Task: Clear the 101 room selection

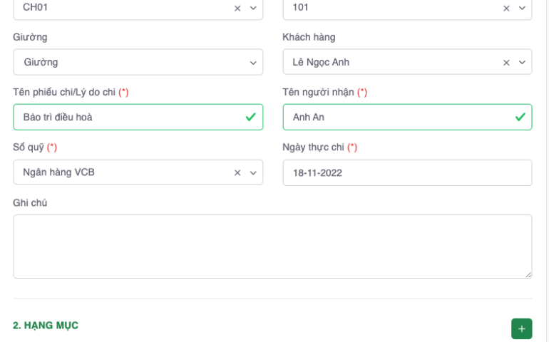Action: click(506, 8)
